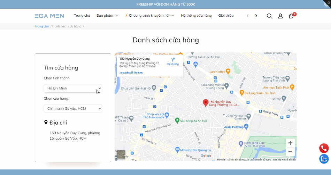Open the Zalo chat icon
Image resolution: width=331 pixels, height=175 pixels.
click(324, 159)
